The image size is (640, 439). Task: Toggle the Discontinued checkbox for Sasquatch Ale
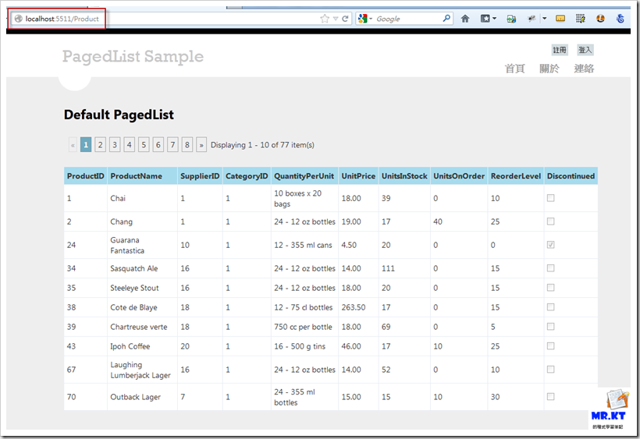coord(550,267)
